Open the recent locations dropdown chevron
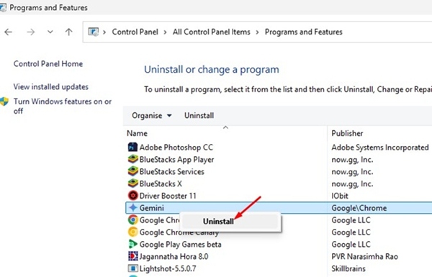The image size is (432, 277). (50, 32)
